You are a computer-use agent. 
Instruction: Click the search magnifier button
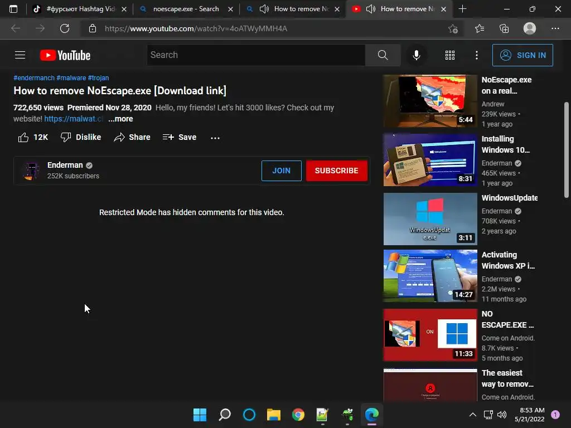tap(383, 55)
